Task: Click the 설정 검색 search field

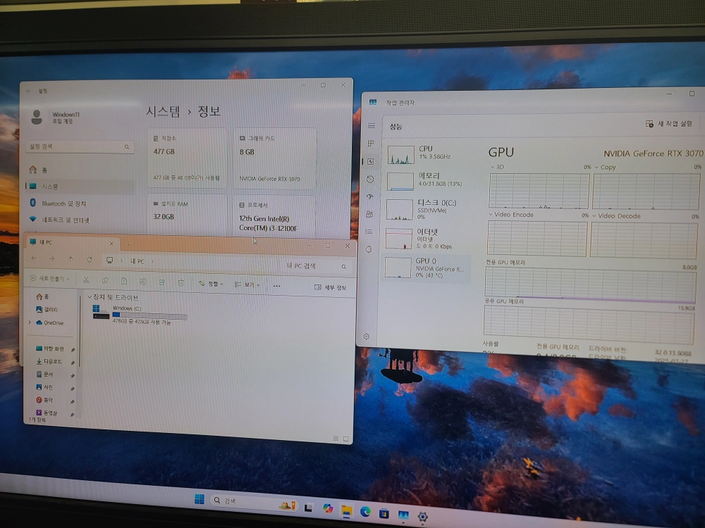Action: click(x=79, y=146)
